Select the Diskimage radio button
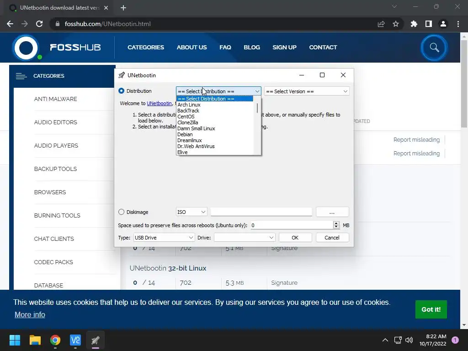 [121, 212]
